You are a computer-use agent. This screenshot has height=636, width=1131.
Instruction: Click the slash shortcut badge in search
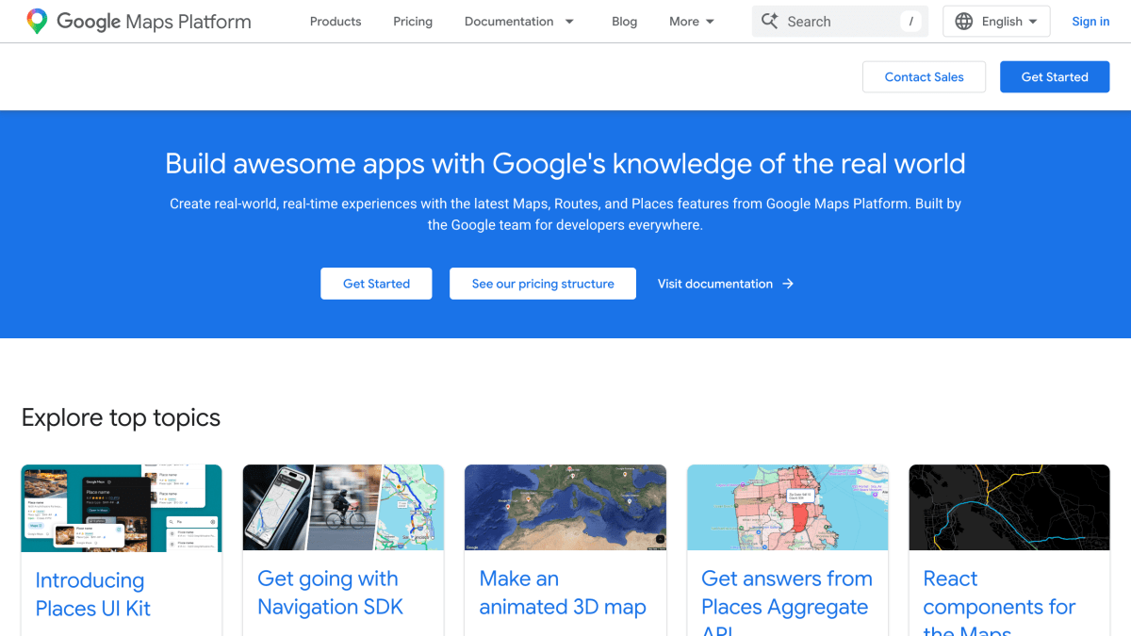pos(910,21)
